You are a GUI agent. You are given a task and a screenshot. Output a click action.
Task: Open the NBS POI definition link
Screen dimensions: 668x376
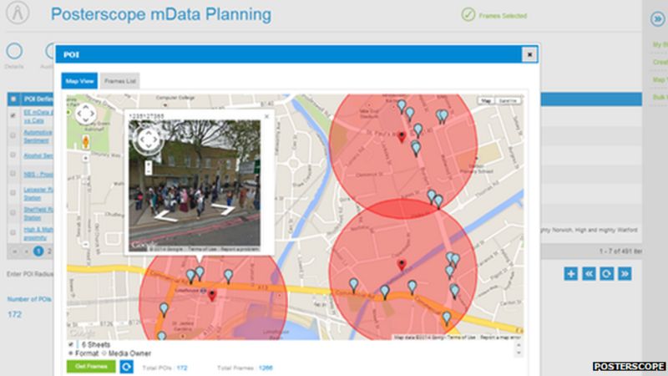38,175
